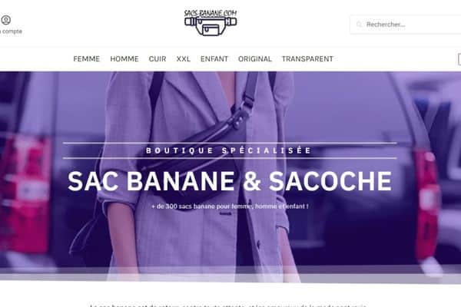Click the '+ de 300 sacs banane' subtitle

(x=230, y=206)
